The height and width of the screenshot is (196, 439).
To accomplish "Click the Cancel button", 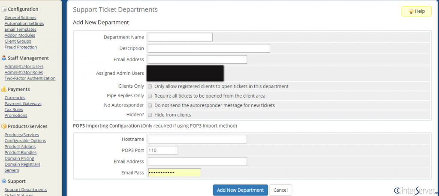I will [280, 190].
